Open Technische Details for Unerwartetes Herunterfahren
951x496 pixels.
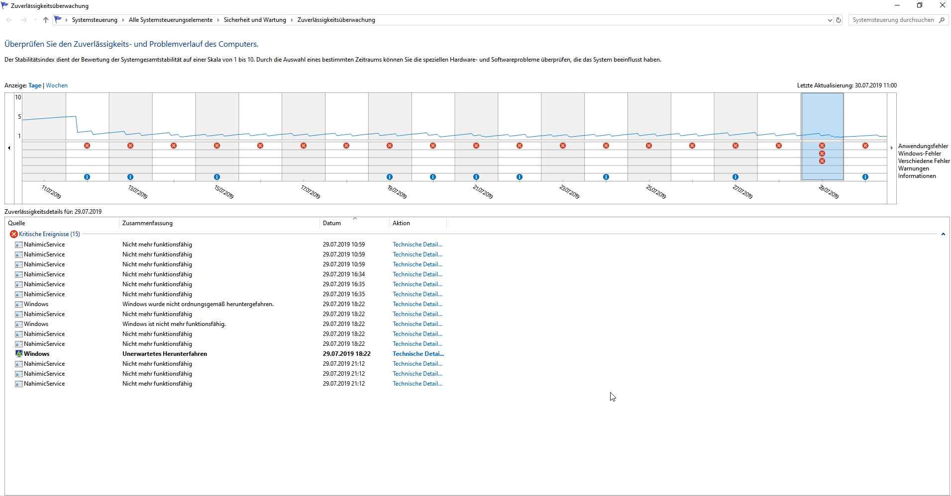tap(418, 354)
